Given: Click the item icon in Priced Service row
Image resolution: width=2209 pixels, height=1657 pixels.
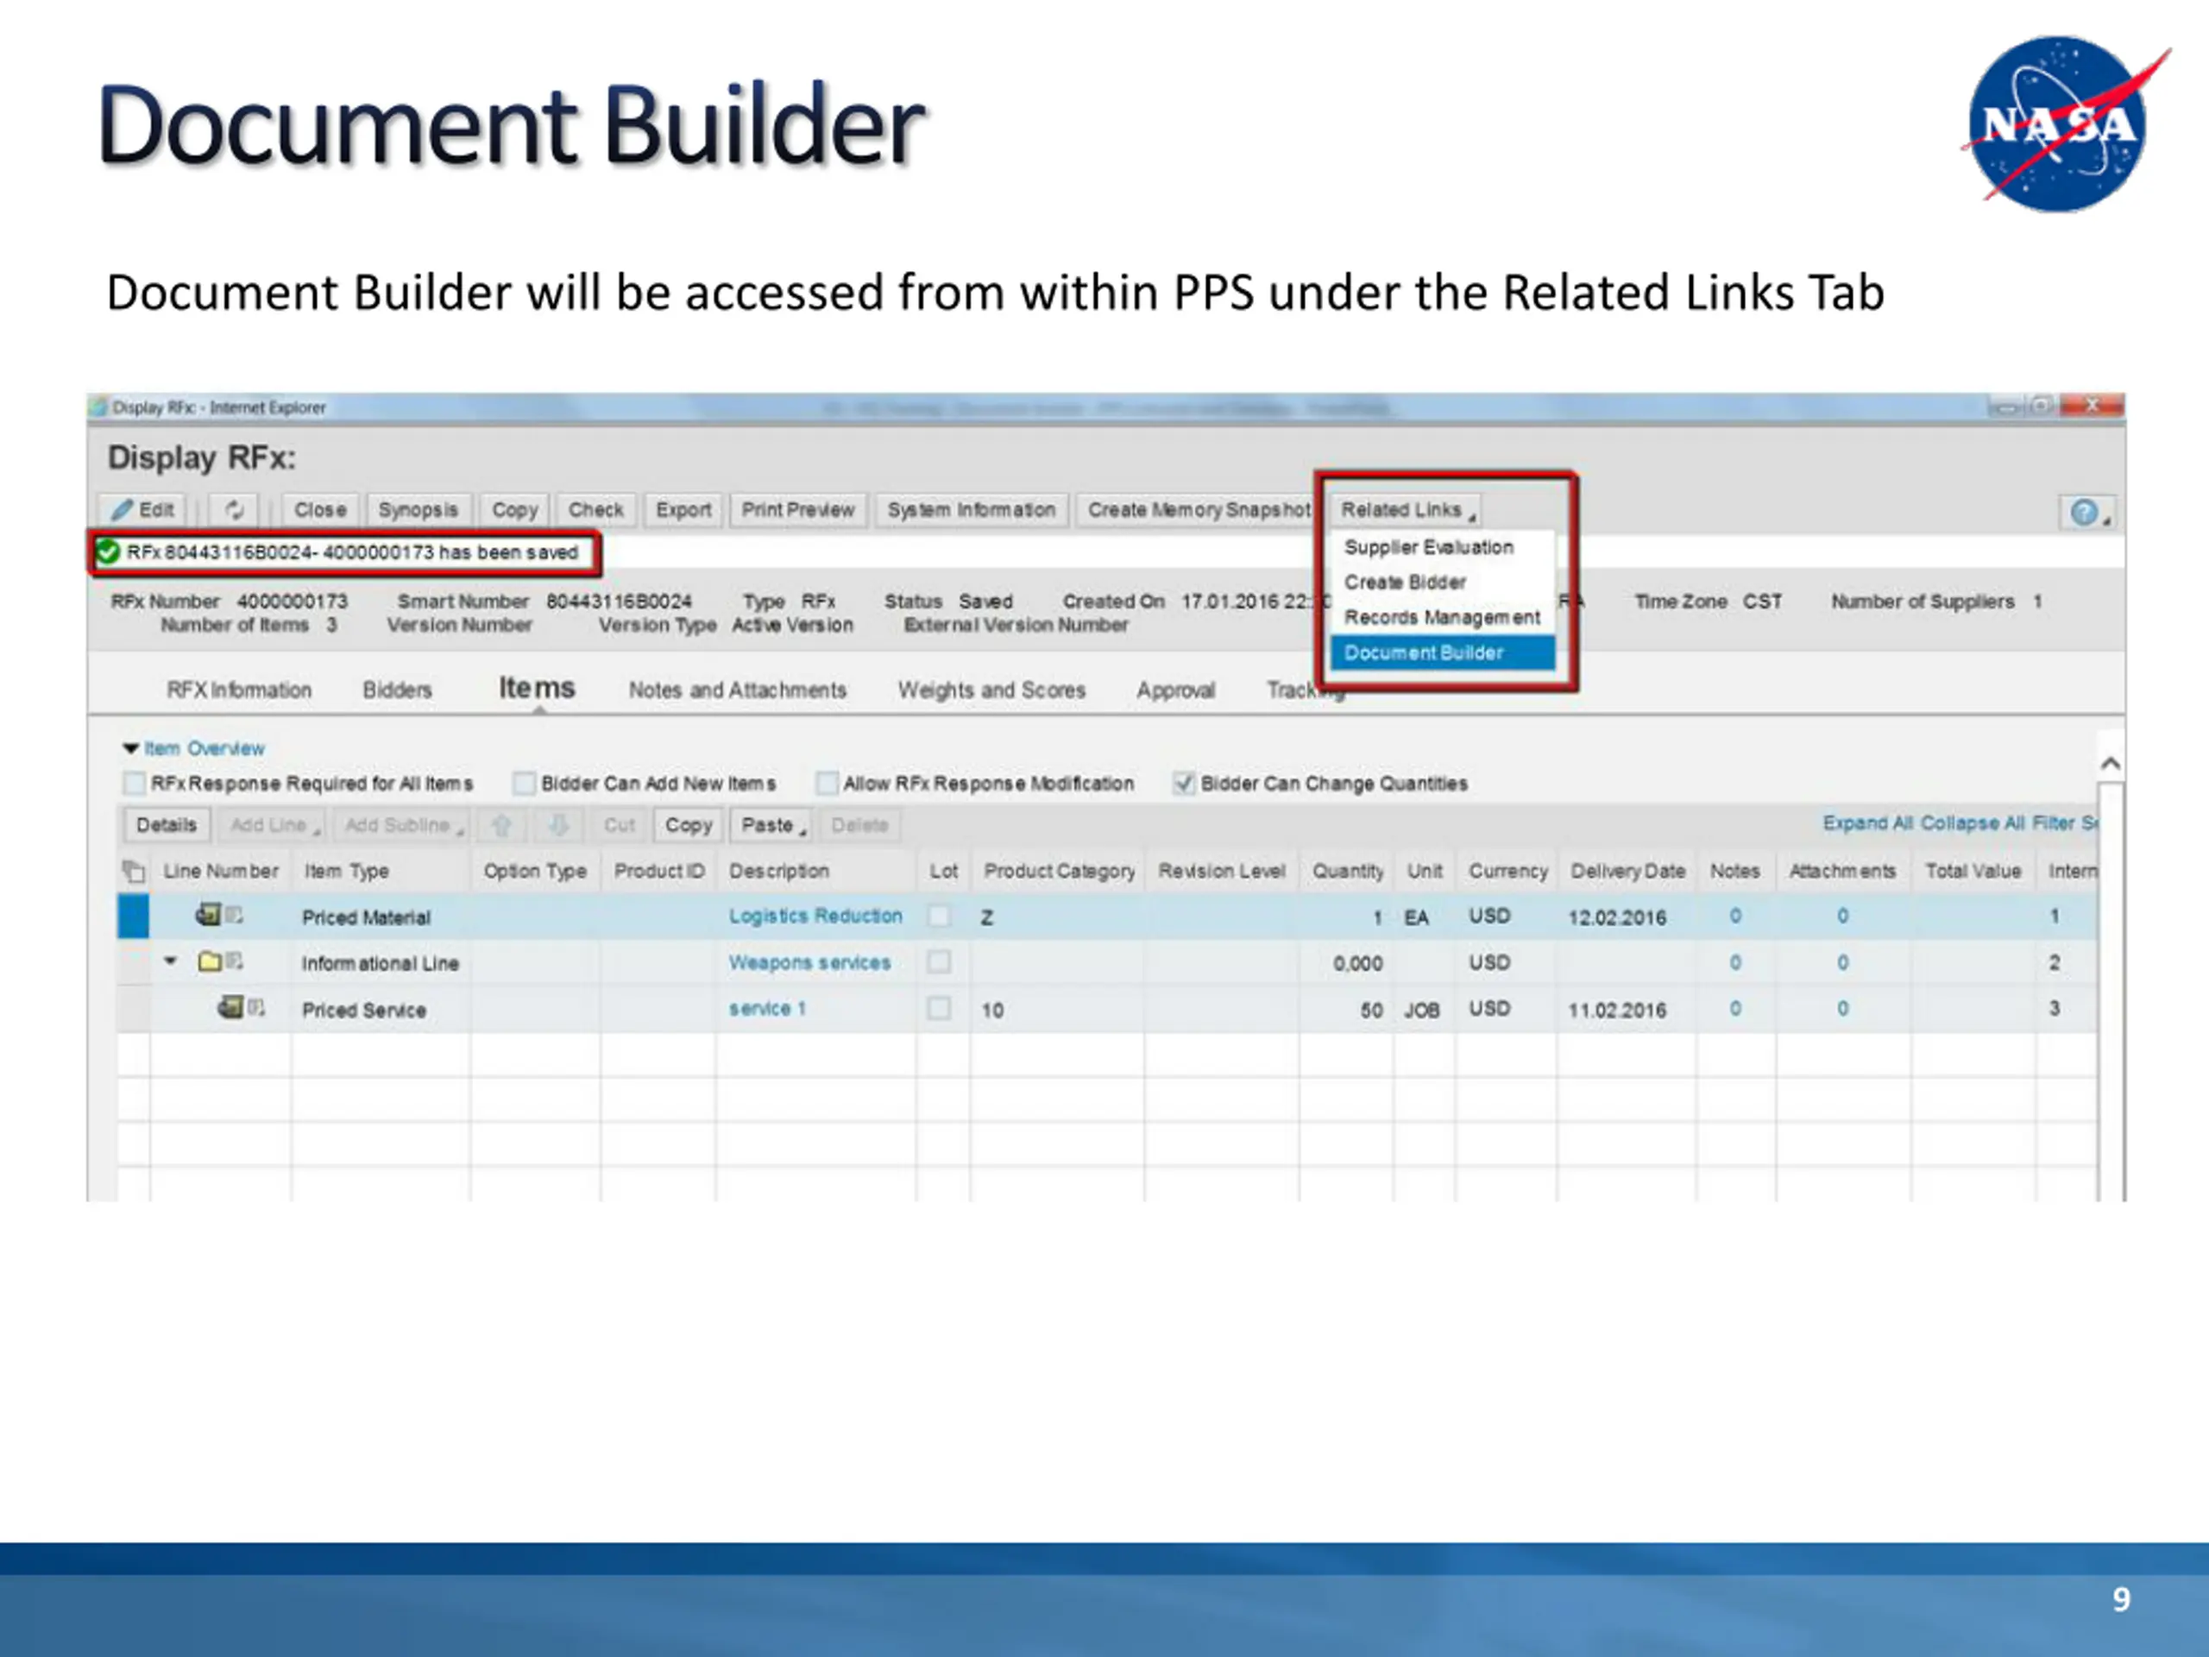Looking at the screenshot, I should pyautogui.click(x=230, y=1007).
